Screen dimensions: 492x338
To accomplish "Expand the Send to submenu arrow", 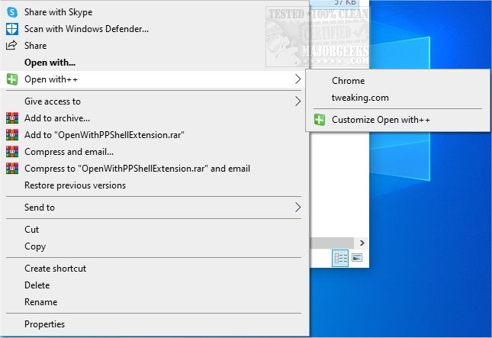I will click(x=297, y=207).
